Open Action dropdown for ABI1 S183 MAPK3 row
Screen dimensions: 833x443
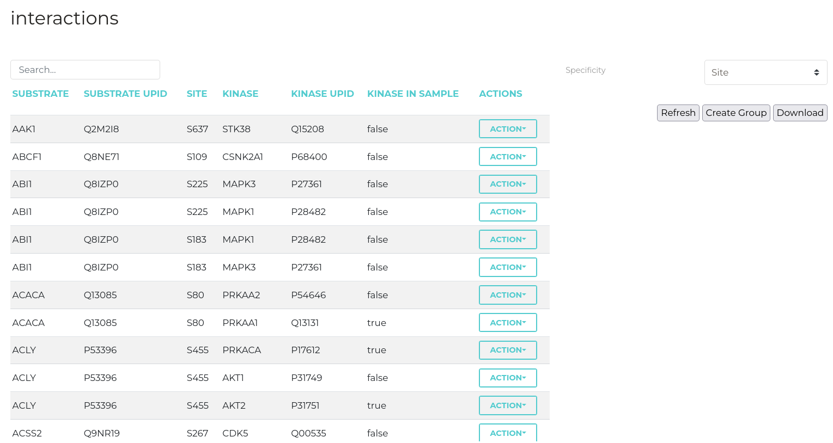click(507, 267)
